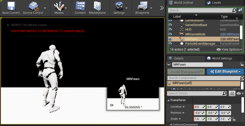Click the Levels tab icon
Screen dimensions: 245x126
click(x=209, y=3)
